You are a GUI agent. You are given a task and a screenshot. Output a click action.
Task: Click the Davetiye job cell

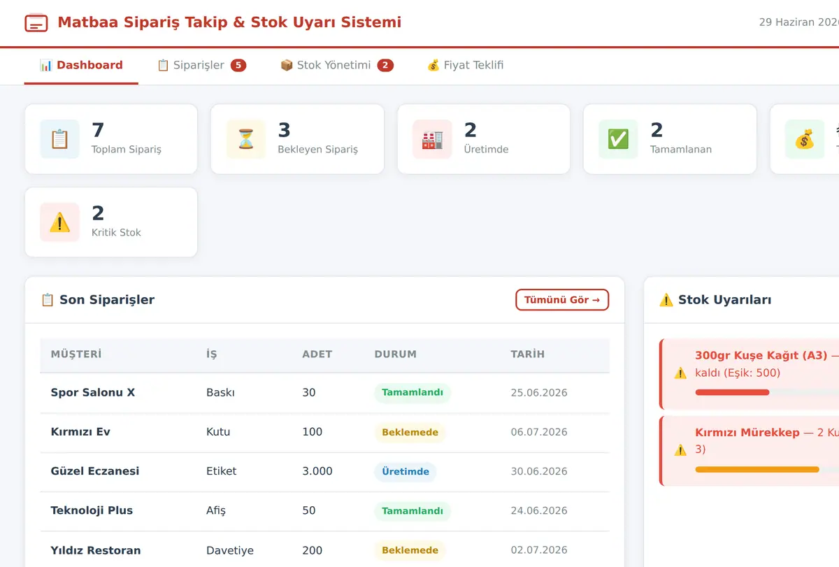[230, 550]
